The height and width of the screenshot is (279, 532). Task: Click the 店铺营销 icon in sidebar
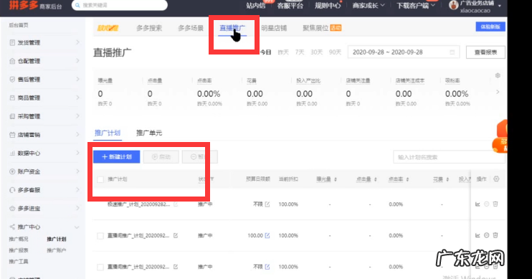click(x=13, y=135)
